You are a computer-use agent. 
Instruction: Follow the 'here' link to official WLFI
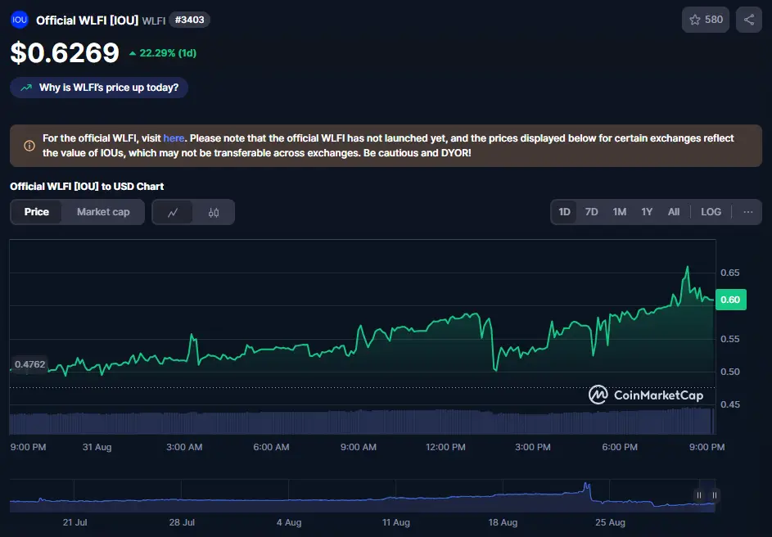point(174,138)
